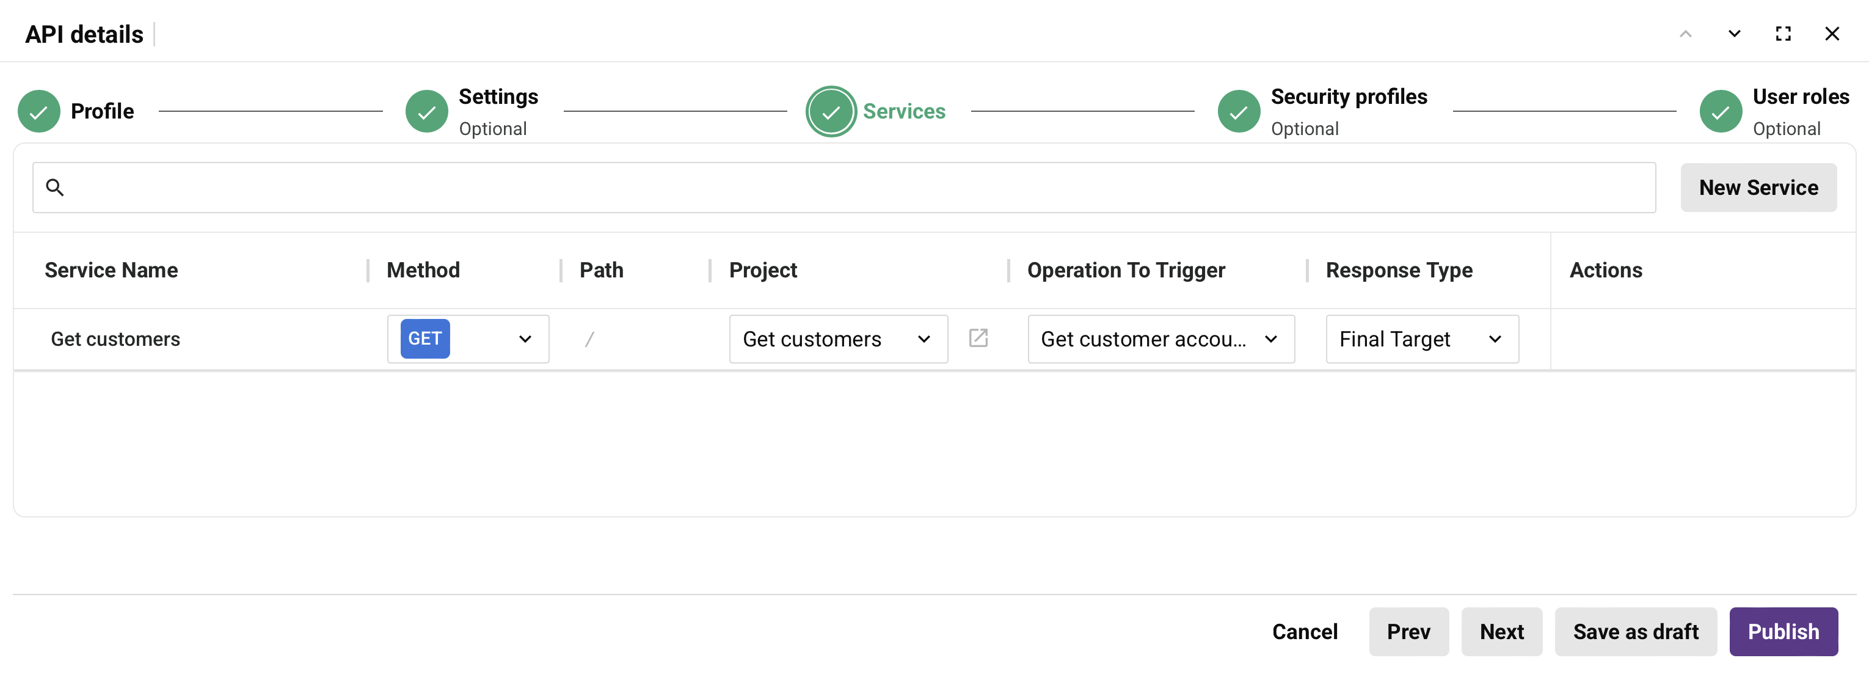The width and height of the screenshot is (1869, 677).
Task: Go to the Security profiles step
Action: click(1348, 97)
